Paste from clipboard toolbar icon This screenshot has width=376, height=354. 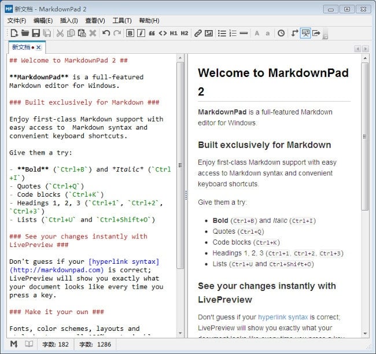82,33
